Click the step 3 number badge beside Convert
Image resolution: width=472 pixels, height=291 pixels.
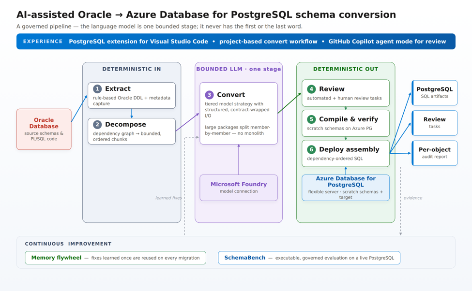click(209, 95)
